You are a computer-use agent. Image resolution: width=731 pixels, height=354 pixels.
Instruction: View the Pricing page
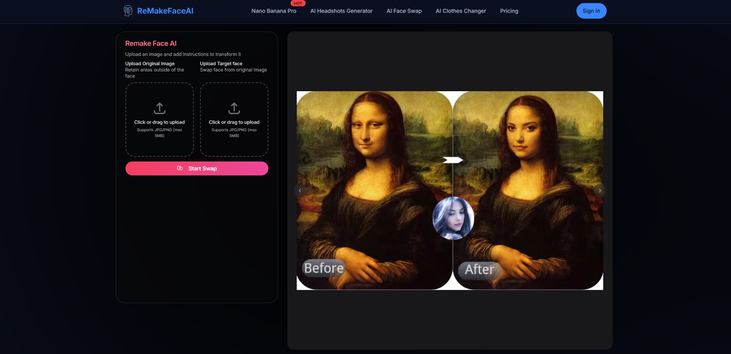pyautogui.click(x=509, y=11)
